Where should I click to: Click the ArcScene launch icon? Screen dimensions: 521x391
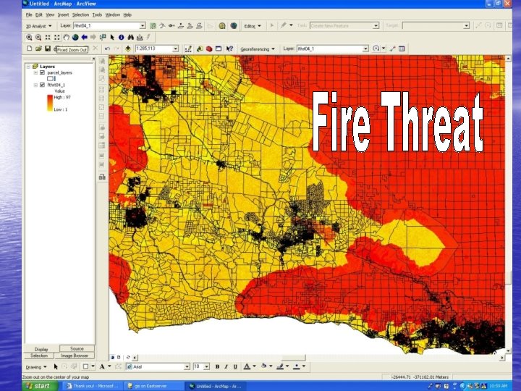222,25
